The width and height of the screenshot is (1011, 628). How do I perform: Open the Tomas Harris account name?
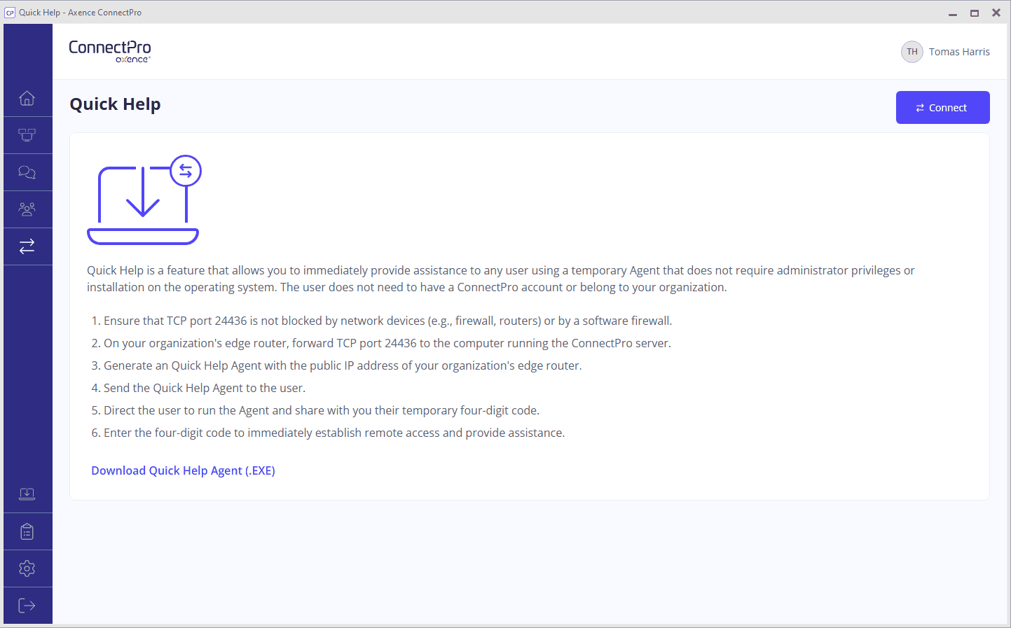click(959, 52)
